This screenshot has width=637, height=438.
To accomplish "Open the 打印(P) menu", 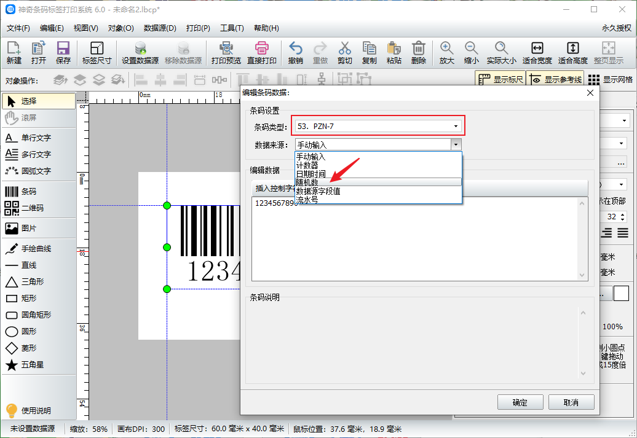I will click(198, 28).
